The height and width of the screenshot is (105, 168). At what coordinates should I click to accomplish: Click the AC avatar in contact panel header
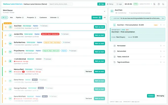coord(112,11)
